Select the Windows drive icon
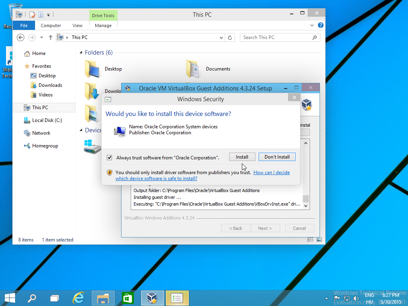The width and height of the screenshot is (408, 306). pyautogui.click(x=92, y=147)
